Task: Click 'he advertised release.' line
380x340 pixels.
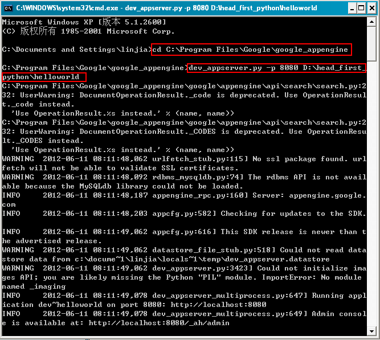Action: [52, 241]
